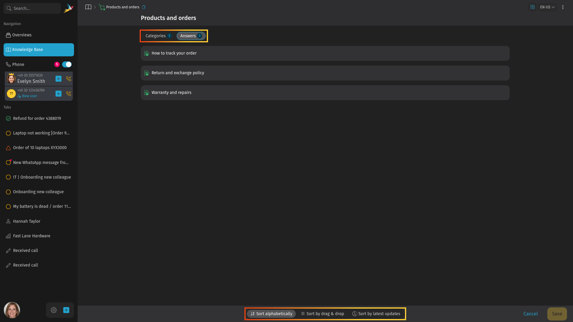573x322 pixels.
Task: Toggle the Phone availability switch
Action: coord(67,64)
